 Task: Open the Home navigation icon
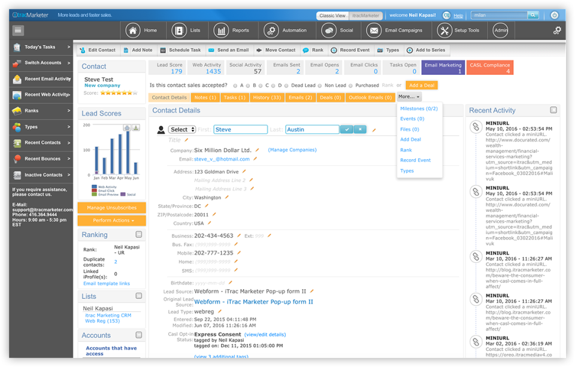click(x=133, y=31)
